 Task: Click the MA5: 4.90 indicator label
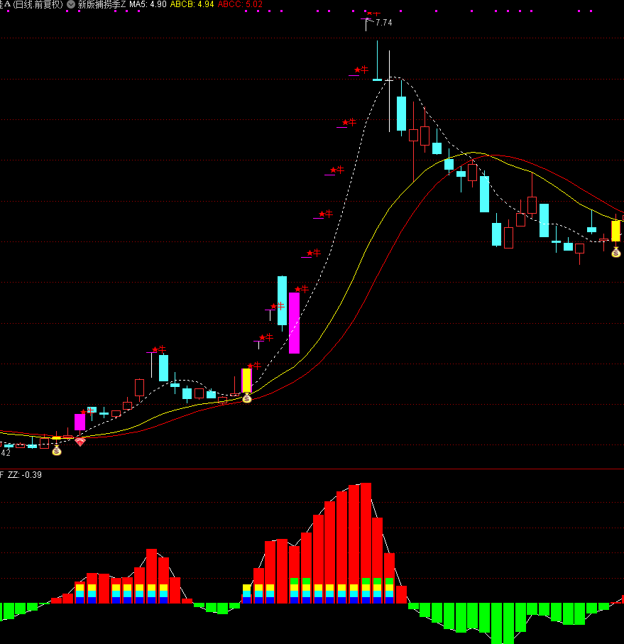(148, 4)
